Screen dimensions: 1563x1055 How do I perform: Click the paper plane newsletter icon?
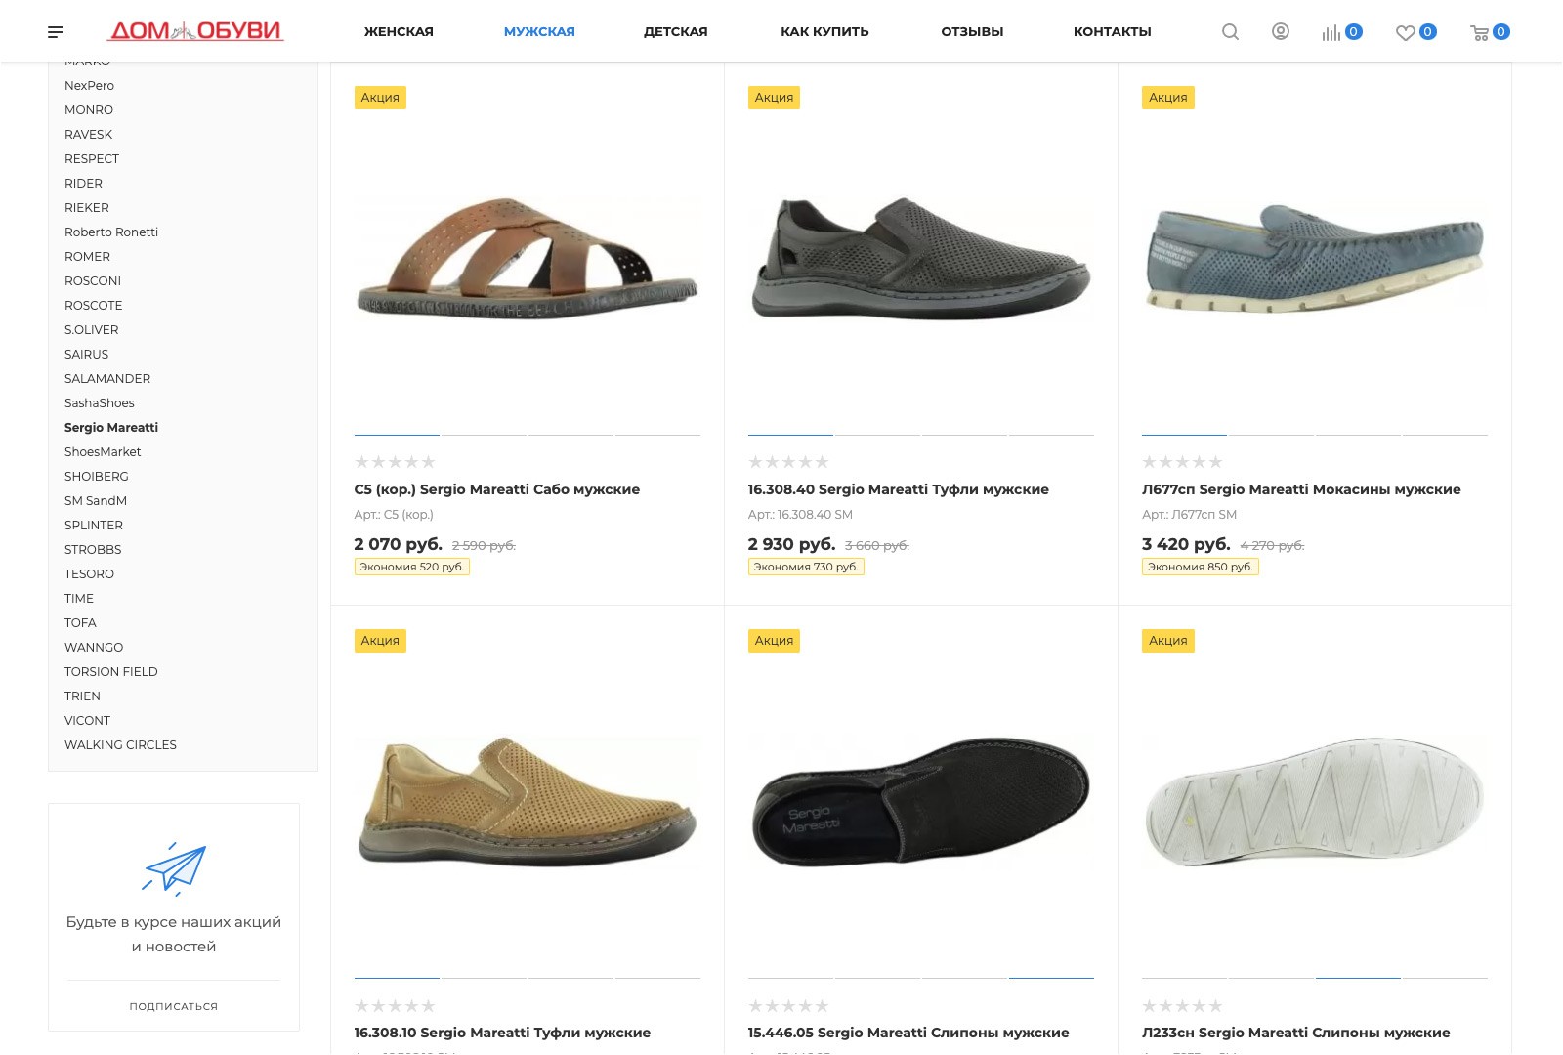[x=174, y=868]
